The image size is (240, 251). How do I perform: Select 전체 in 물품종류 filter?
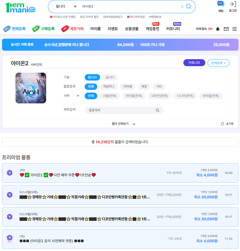(91, 86)
